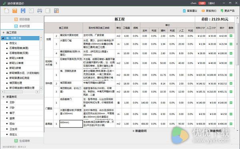
Task: Click the tree's horizontal scrollbar thumb
Action: pyautogui.click(x=14, y=92)
